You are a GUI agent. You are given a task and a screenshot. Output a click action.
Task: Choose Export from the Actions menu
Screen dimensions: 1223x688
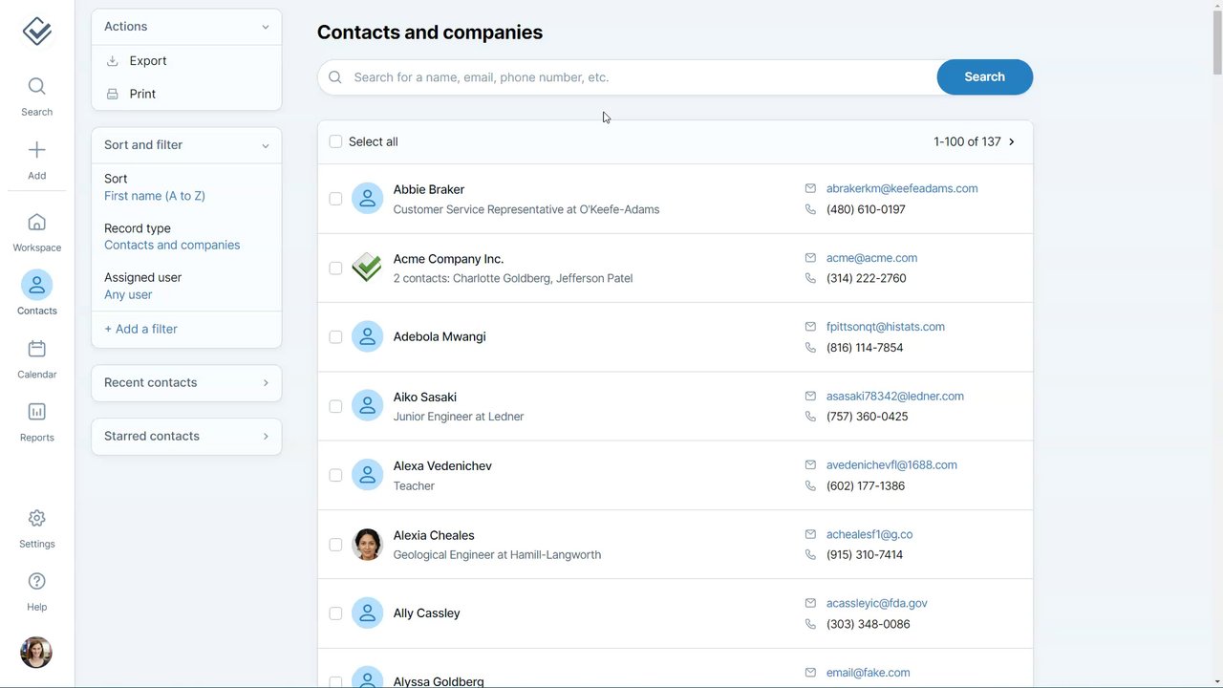point(147,61)
